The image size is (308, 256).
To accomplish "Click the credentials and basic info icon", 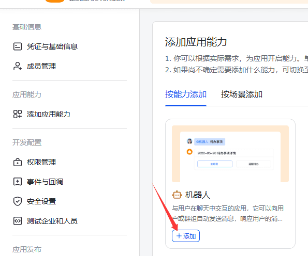I will [18, 46].
